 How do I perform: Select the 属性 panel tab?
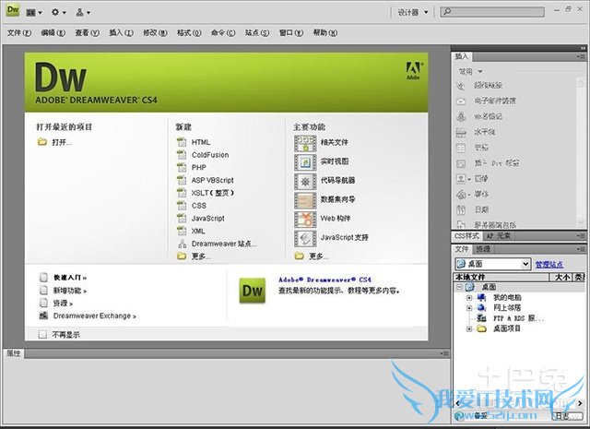point(14,353)
